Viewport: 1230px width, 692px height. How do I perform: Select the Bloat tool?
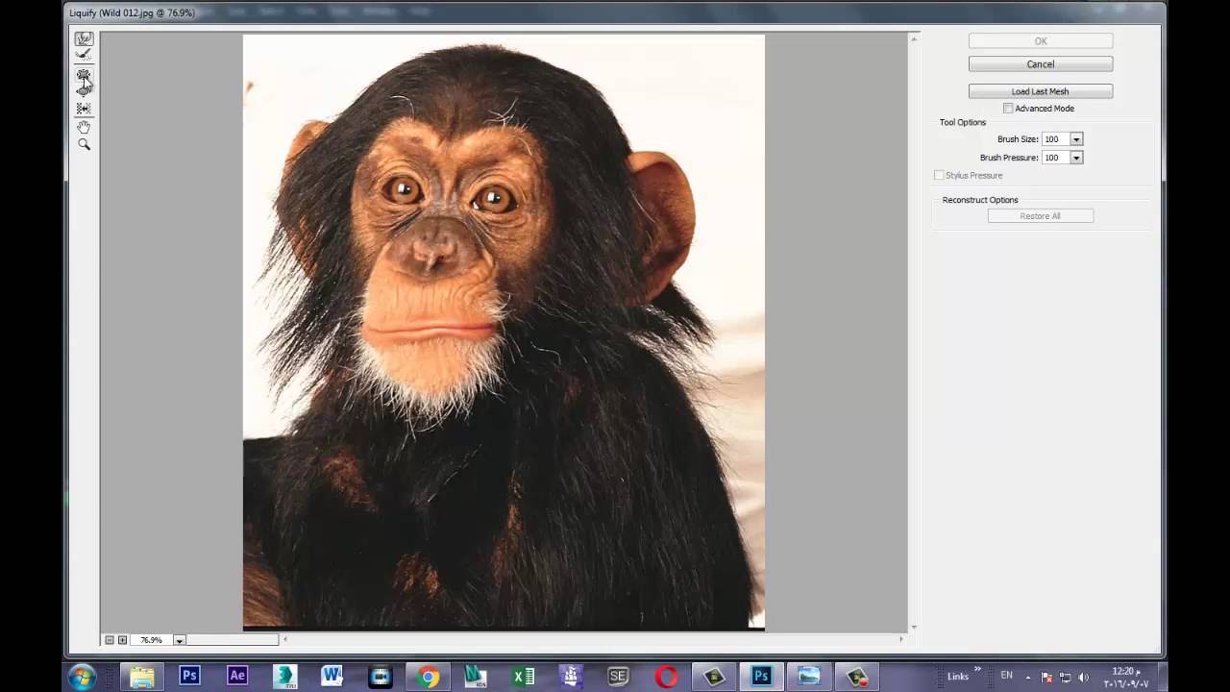tap(84, 89)
